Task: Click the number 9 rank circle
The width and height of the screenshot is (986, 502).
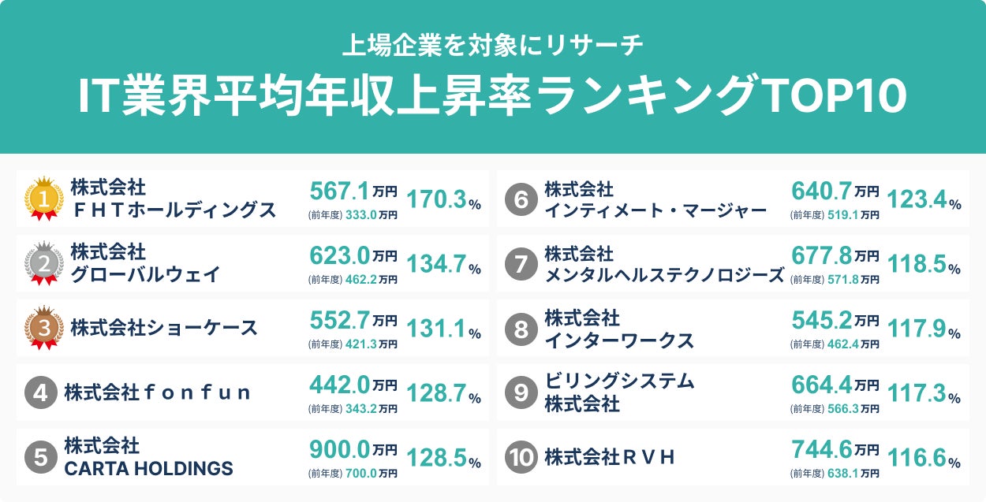Action: click(x=521, y=392)
